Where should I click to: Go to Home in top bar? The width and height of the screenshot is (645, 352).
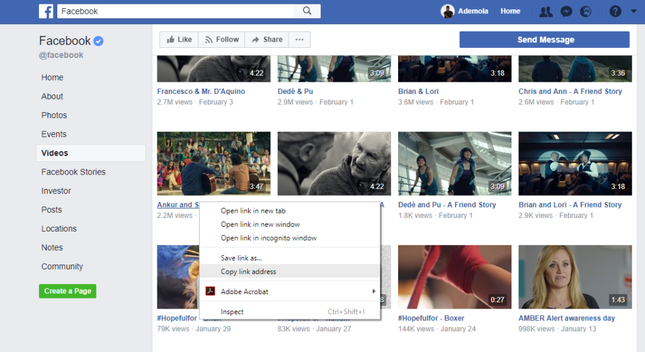pos(510,11)
